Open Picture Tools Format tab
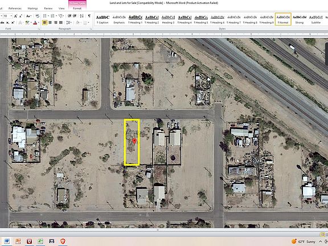Image resolution: width=328 pixels, height=246 pixels. [77, 9]
